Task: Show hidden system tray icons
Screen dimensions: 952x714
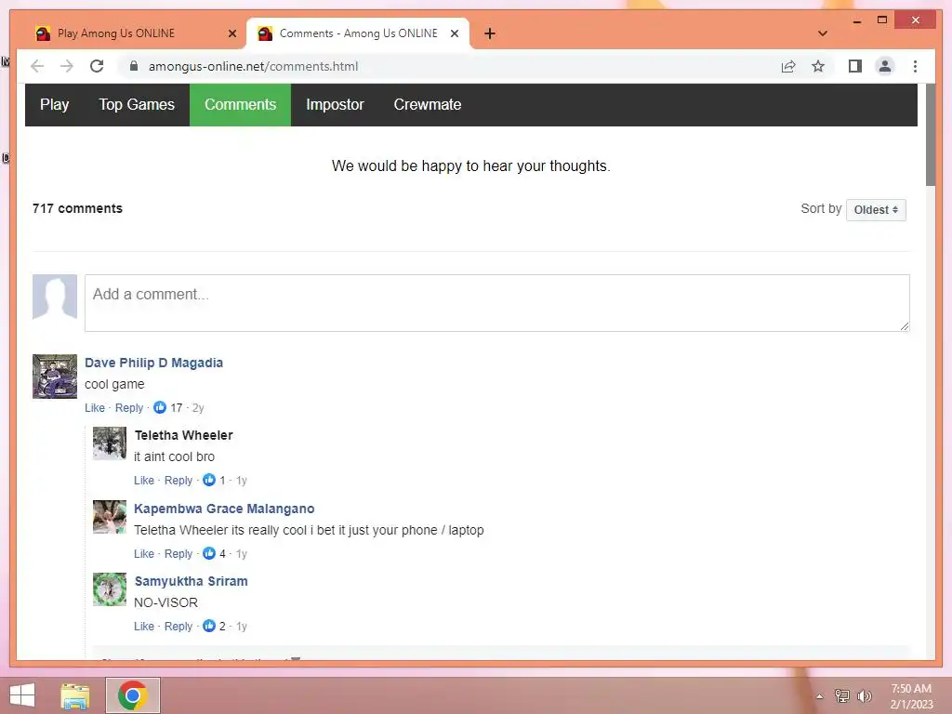Action: coord(819,696)
